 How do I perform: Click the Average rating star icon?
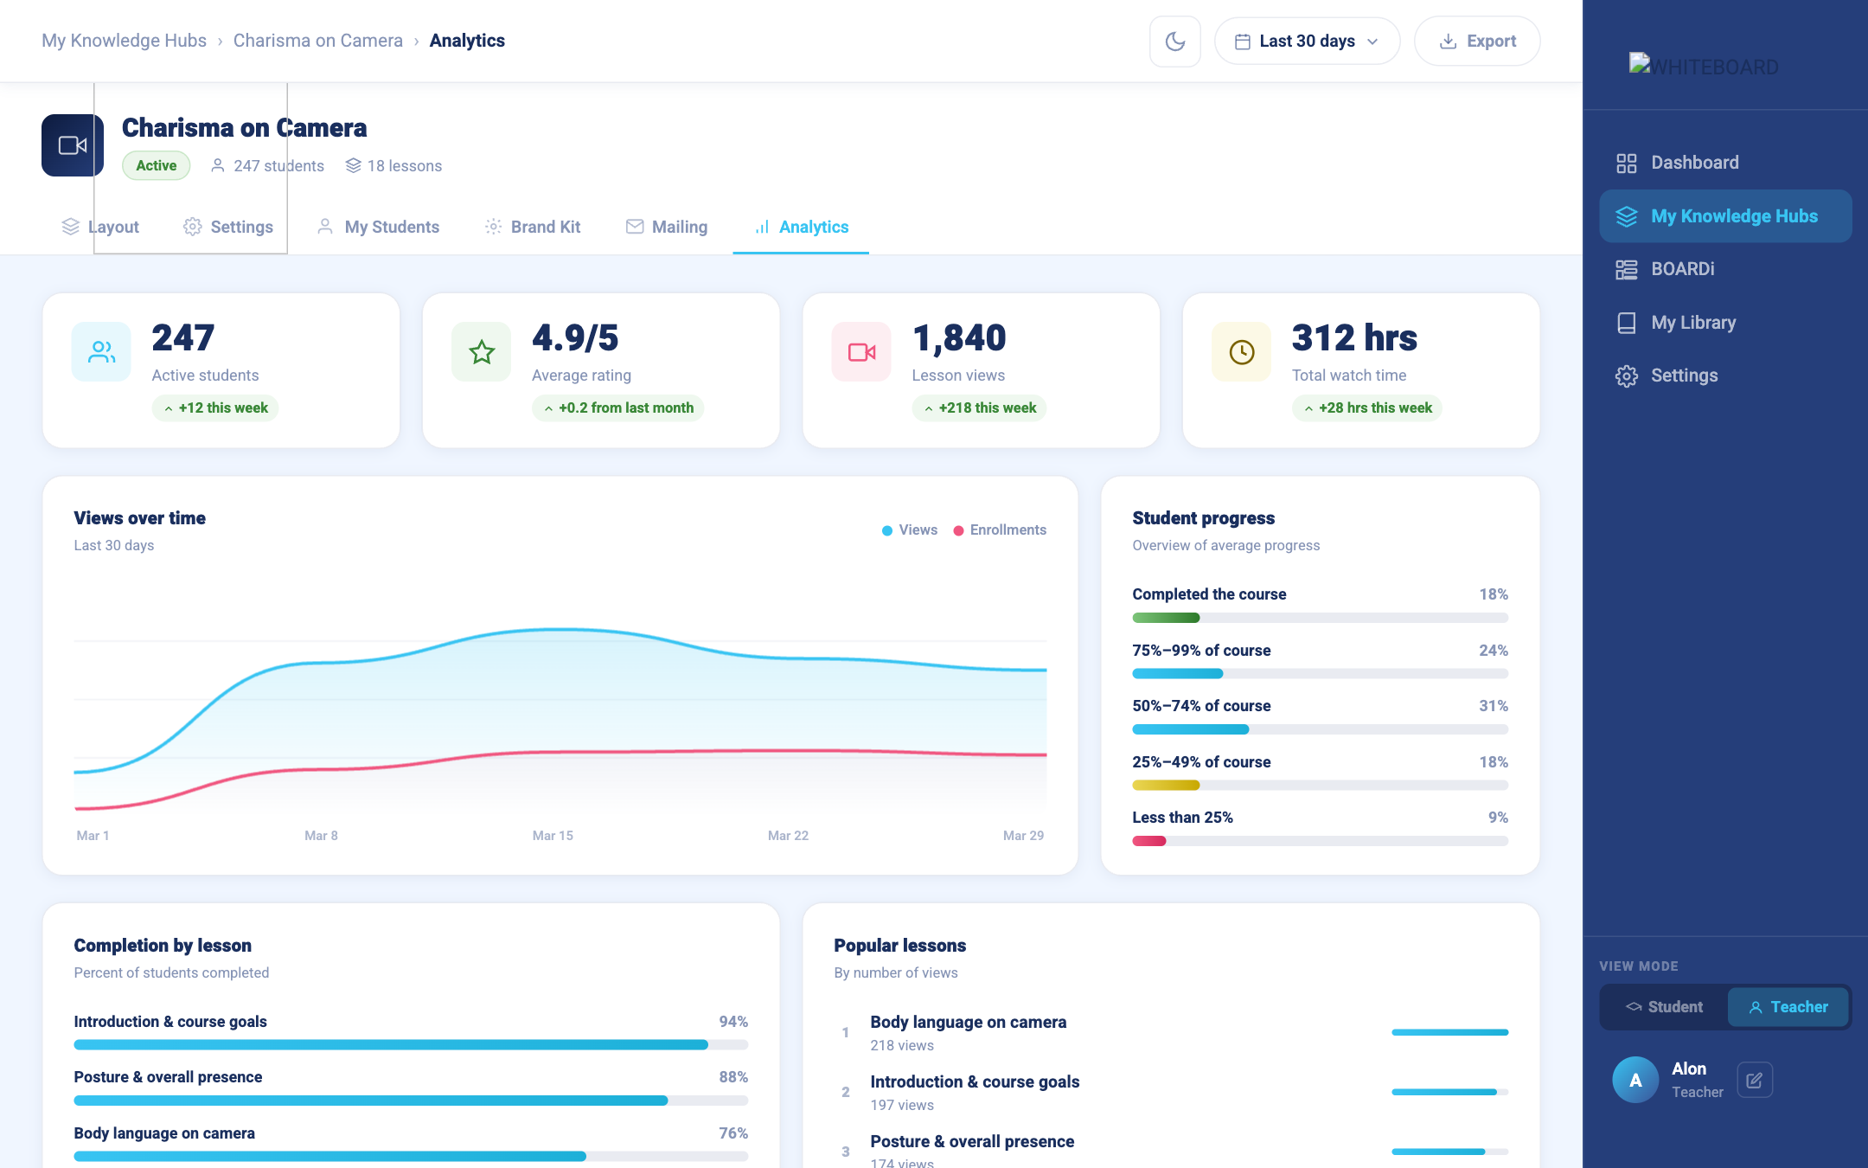[482, 352]
